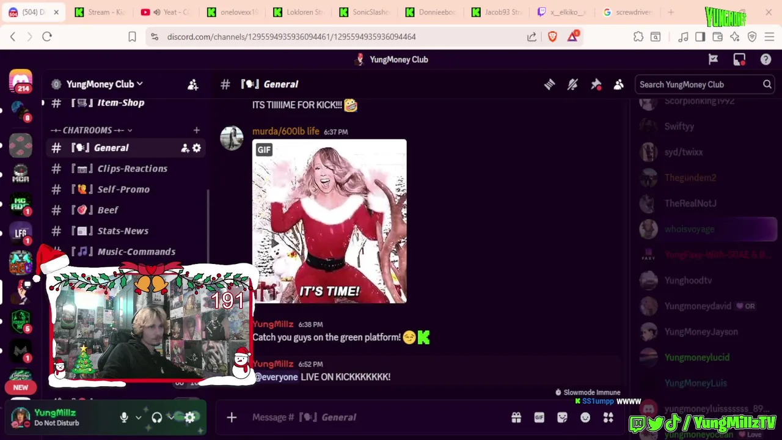Open YungMoneyJayson member entry
782x440 pixels.
[x=701, y=332]
